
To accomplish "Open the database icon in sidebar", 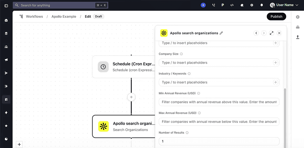I will point(6,34).
